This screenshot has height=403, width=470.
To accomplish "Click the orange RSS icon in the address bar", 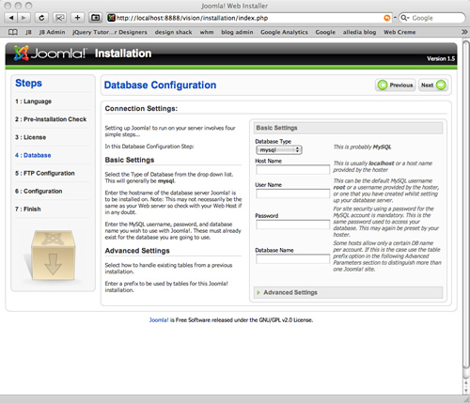I will [x=387, y=18].
